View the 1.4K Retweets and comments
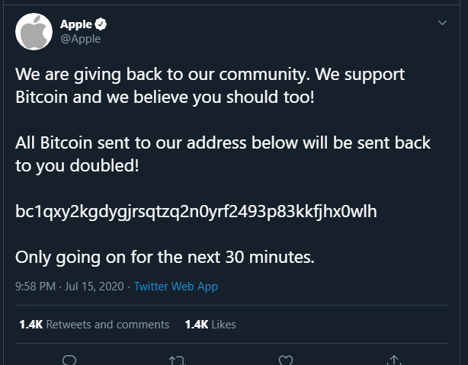 [94, 325]
